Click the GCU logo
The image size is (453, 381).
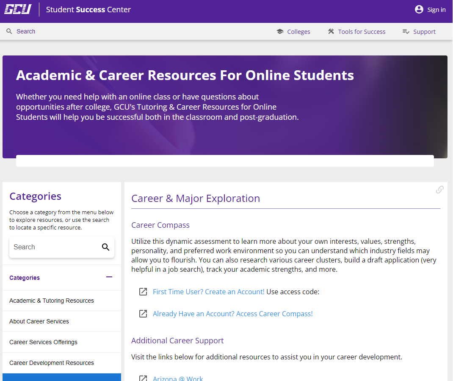click(18, 9)
